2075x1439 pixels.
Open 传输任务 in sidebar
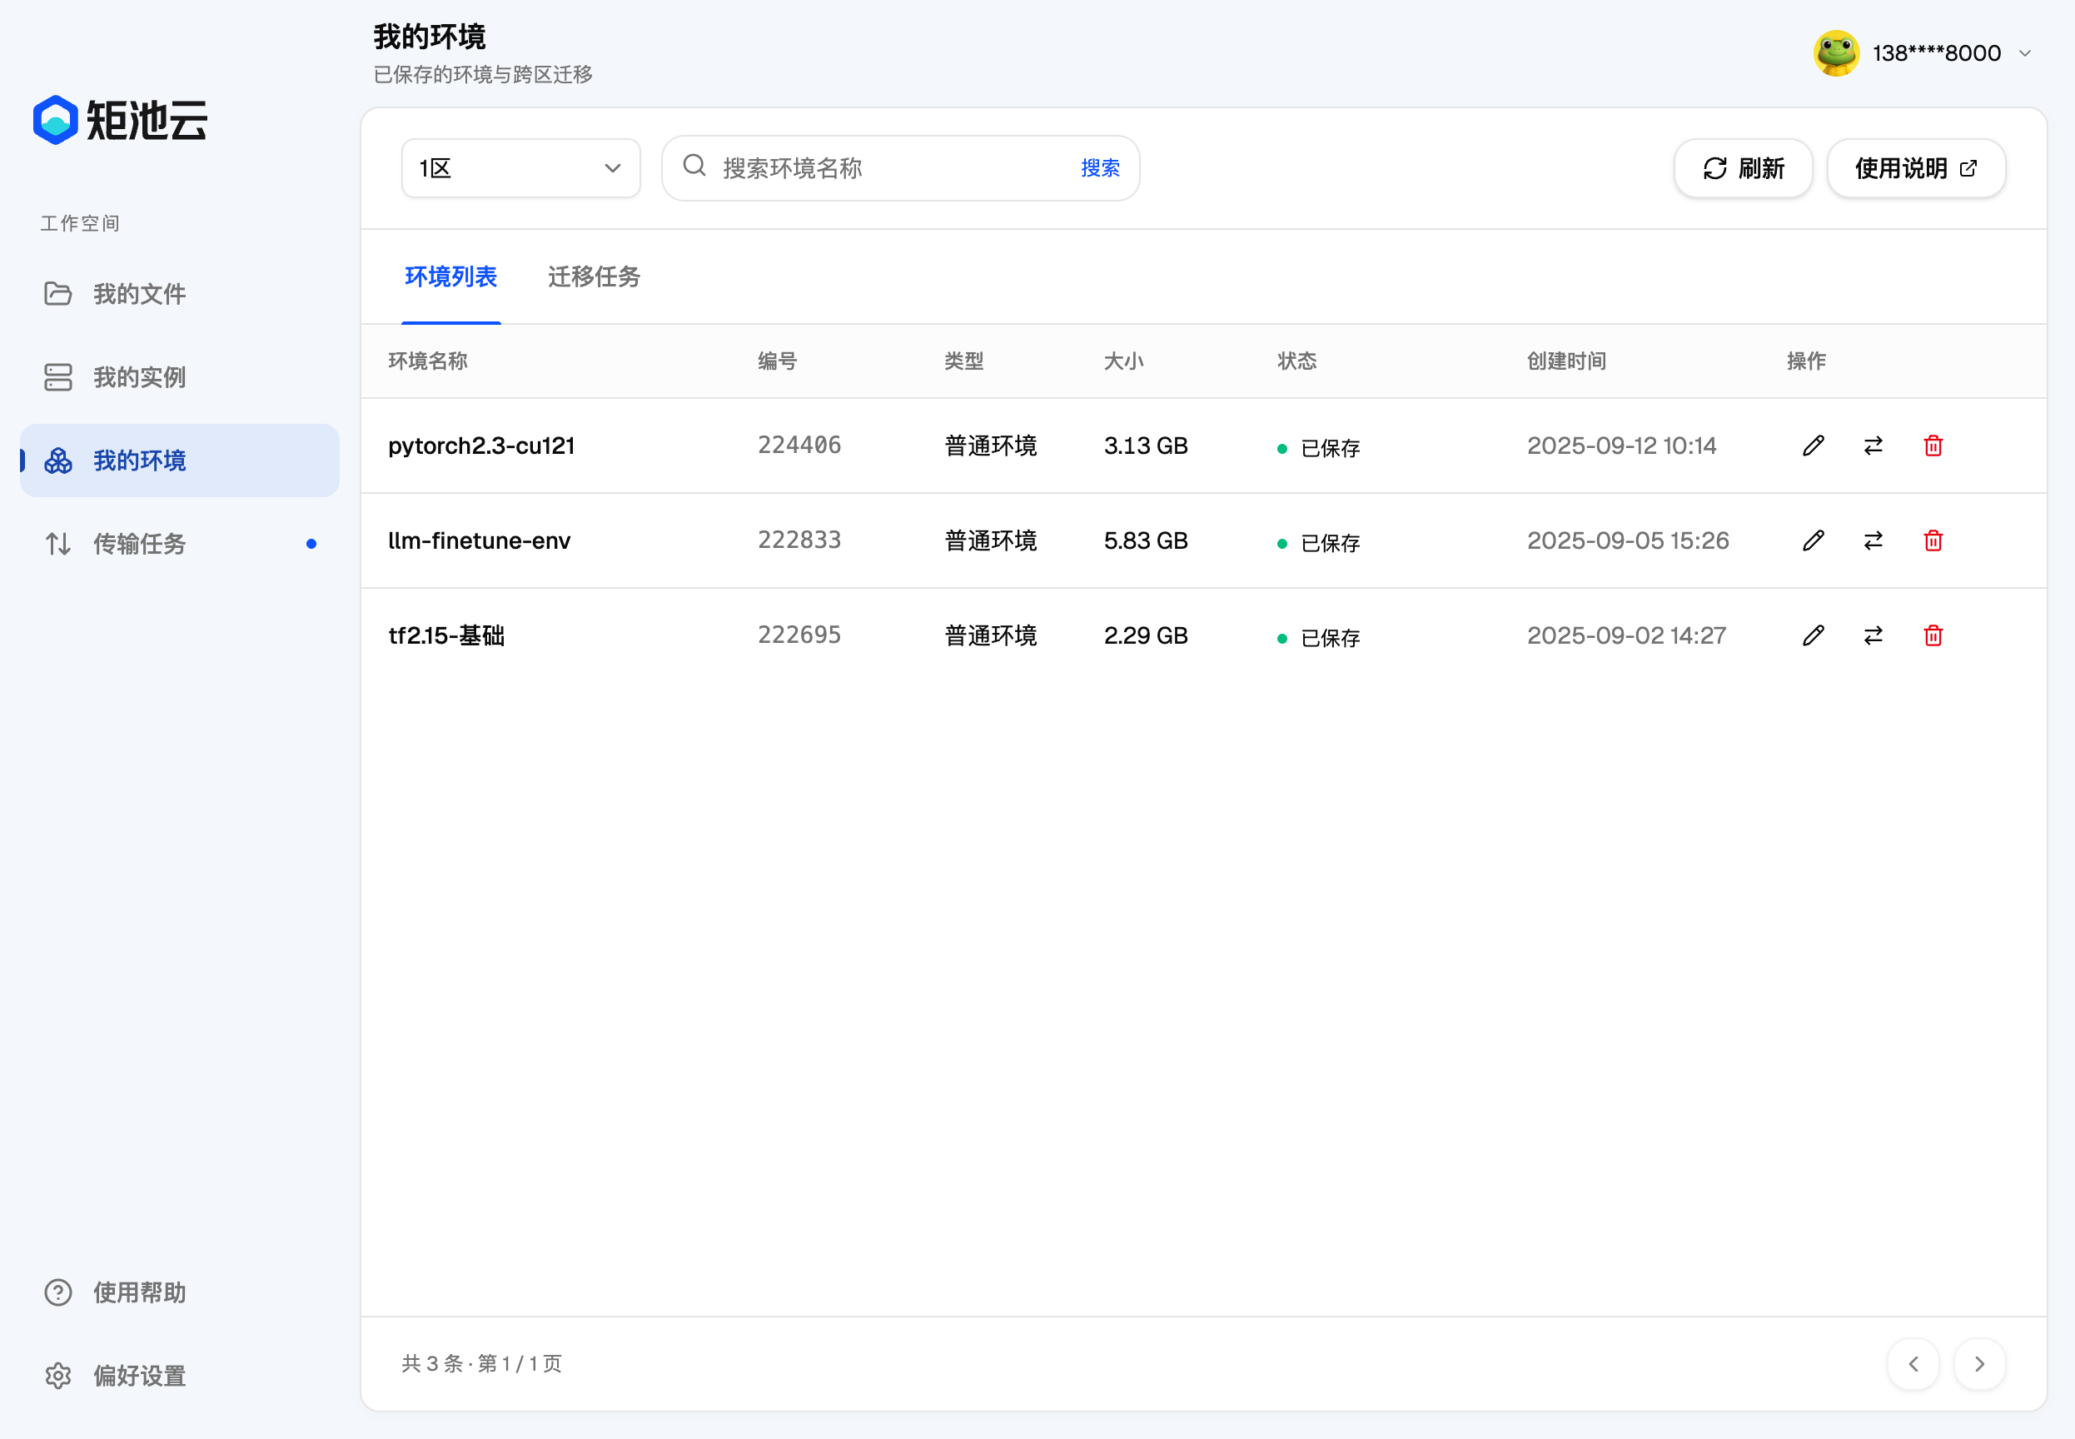point(179,544)
